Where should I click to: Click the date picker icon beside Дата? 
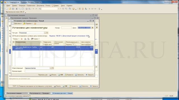click(92, 28)
